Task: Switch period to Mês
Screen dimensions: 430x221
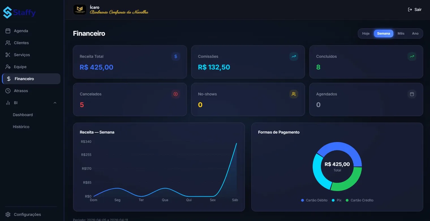Action: [x=401, y=34]
